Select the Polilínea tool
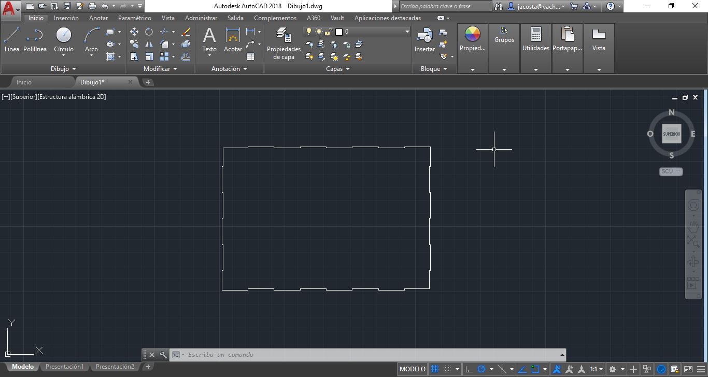Screen dimensions: 708x377 [35, 40]
